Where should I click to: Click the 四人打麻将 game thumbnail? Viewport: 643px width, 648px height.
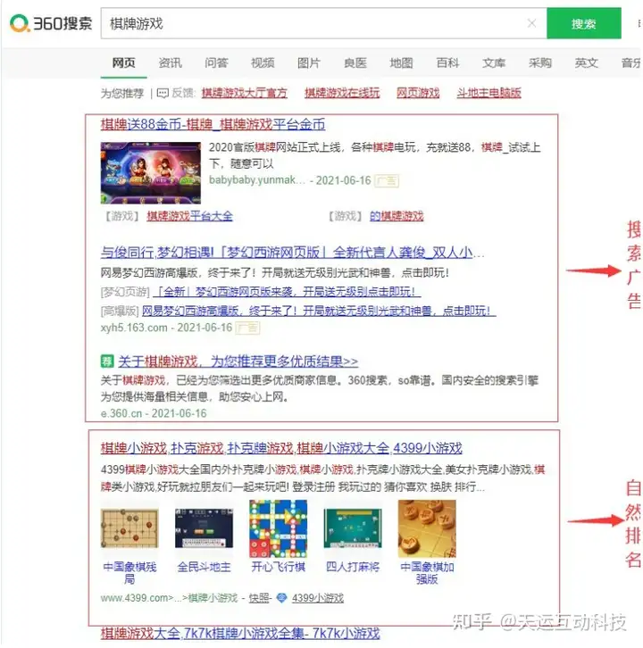353,528
